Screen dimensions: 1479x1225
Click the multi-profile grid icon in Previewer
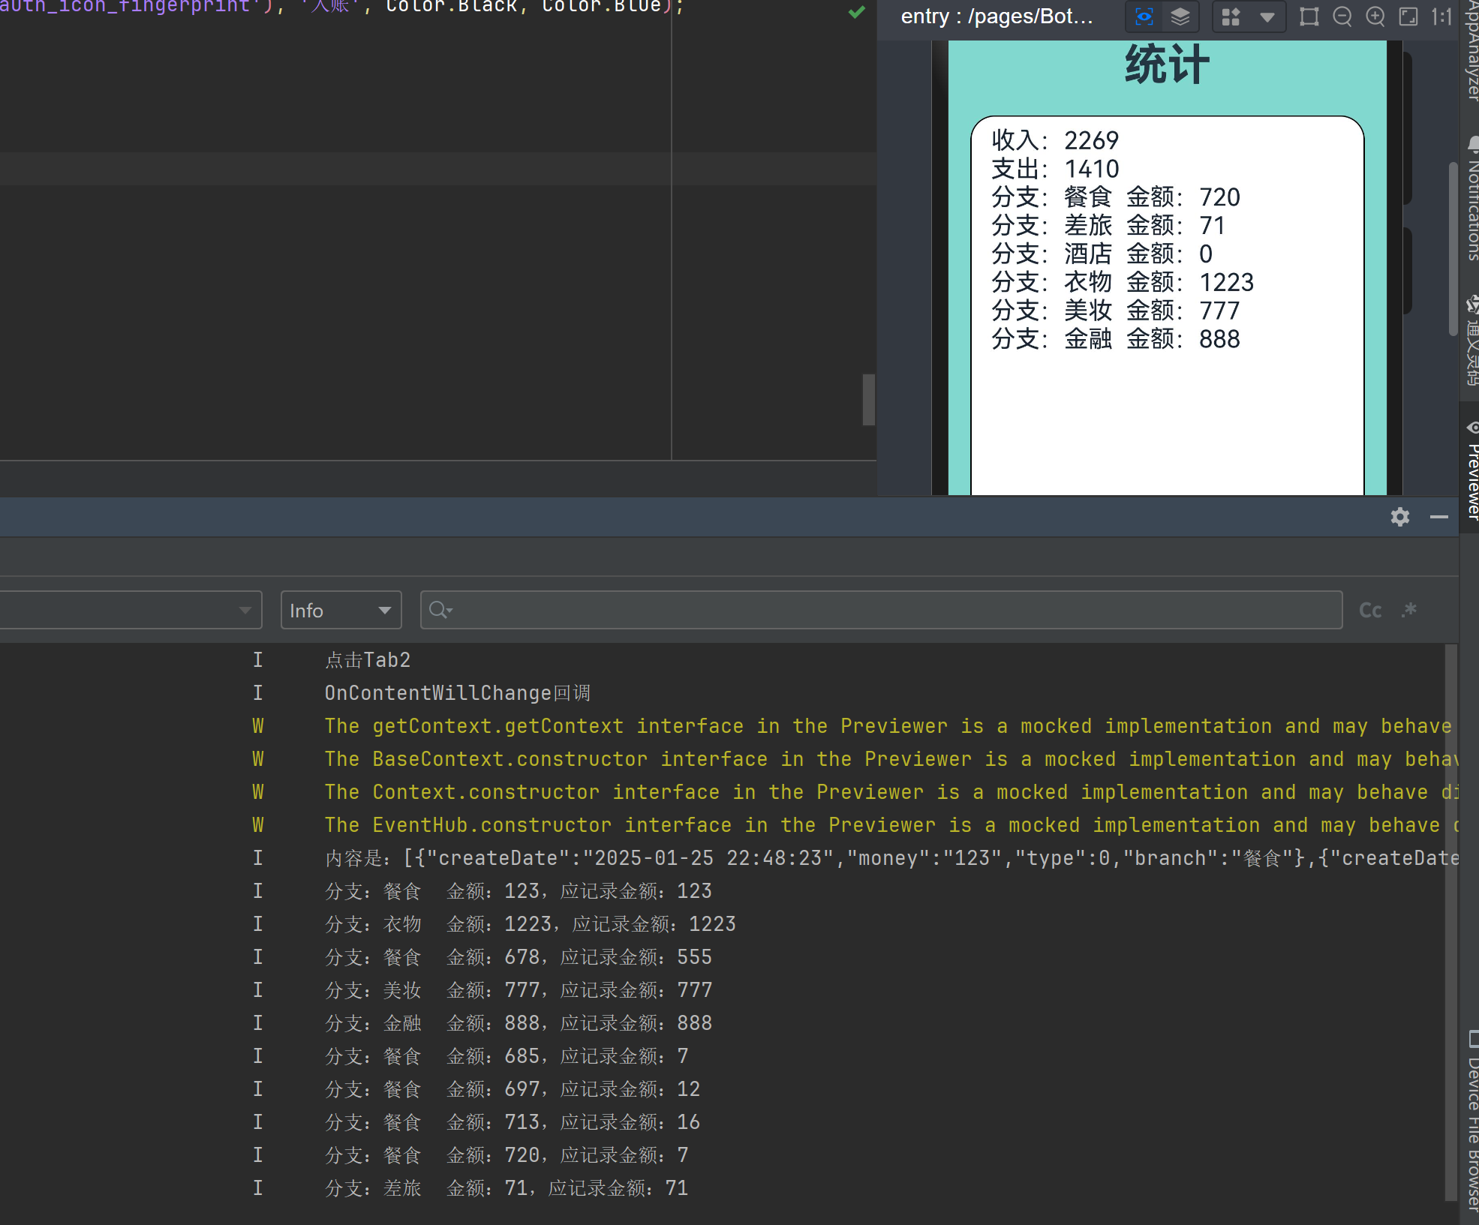(x=1231, y=17)
